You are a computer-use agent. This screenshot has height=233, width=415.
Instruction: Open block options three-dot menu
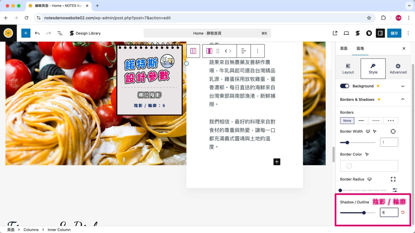click(x=257, y=51)
